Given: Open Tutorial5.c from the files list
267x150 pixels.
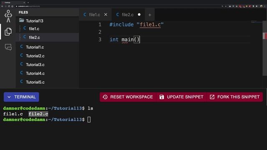Looking at the screenshot, I should click(x=35, y=82).
